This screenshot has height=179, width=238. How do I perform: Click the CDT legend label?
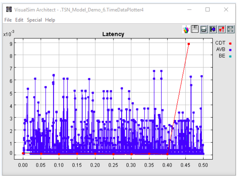click(x=220, y=43)
